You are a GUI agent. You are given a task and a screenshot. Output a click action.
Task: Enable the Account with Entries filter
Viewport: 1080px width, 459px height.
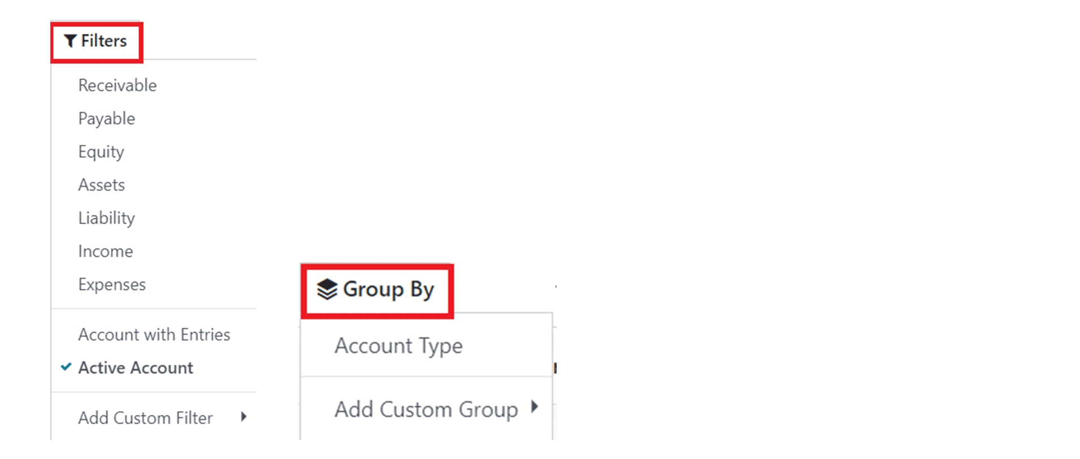154,334
